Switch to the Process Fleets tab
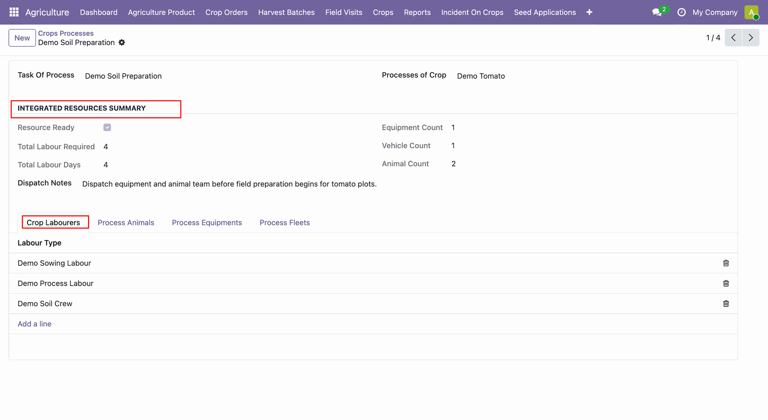This screenshot has height=420, width=768. [284, 223]
